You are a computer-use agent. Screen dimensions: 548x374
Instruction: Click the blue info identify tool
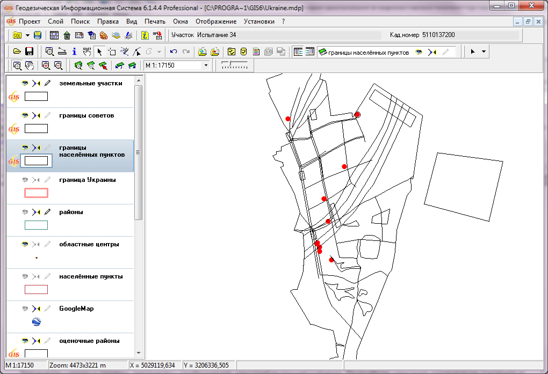(74, 52)
